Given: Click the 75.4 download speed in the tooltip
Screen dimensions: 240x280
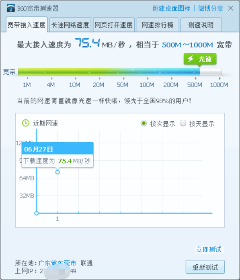Looking at the screenshot, I should [x=65, y=161].
